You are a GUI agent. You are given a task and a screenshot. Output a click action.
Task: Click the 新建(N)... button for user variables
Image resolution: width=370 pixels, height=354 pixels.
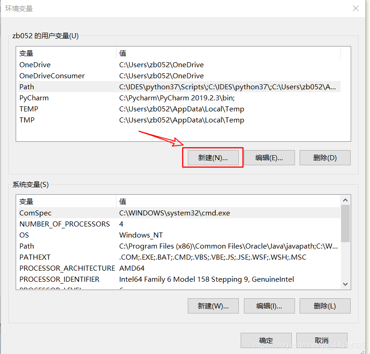coord(213,157)
